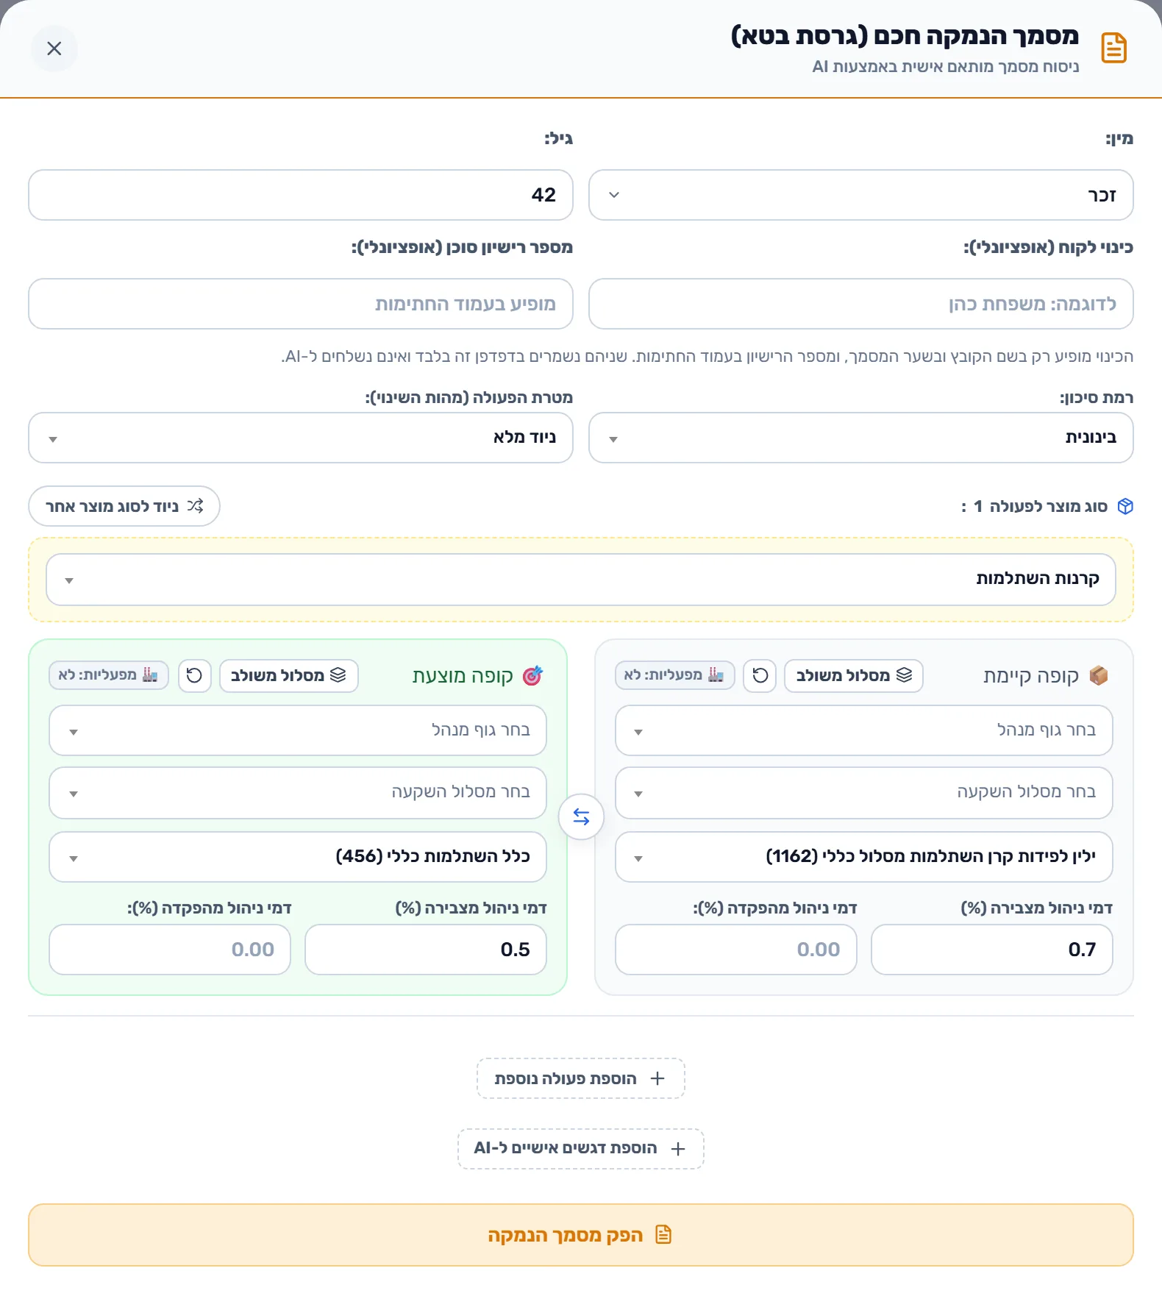
Task: Click הוספת פעולה נוספת button
Action: click(x=581, y=1078)
